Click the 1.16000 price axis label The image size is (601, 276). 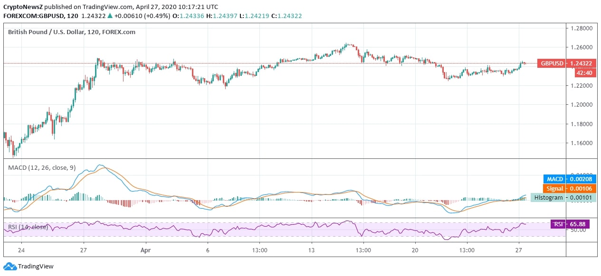click(x=581, y=143)
